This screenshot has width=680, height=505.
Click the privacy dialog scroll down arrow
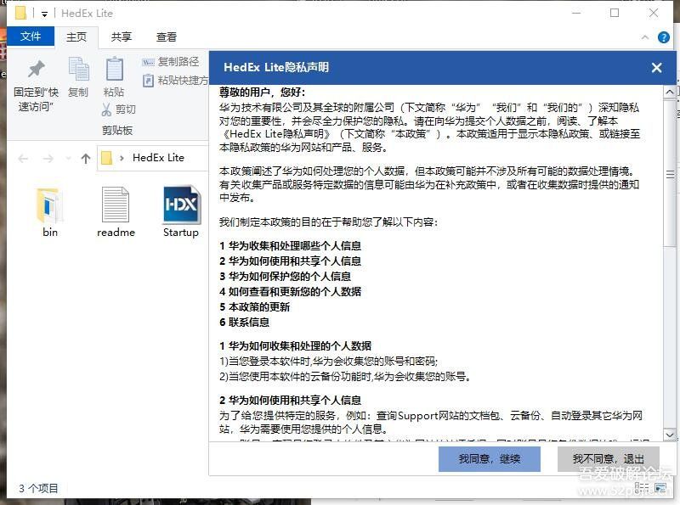pos(670,435)
